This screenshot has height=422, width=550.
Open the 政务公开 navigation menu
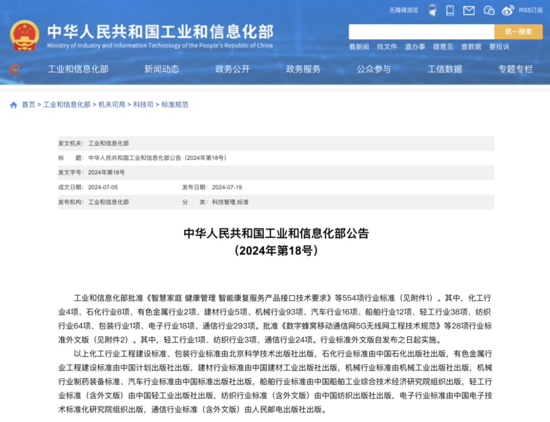(x=232, y=69)
